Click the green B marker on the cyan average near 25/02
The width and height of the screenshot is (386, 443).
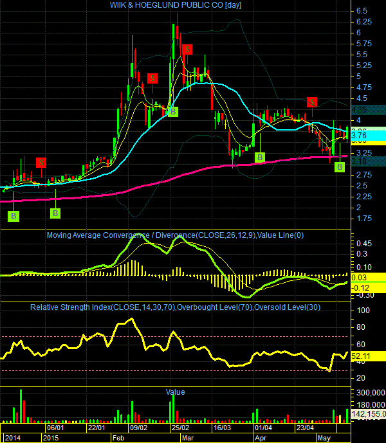tap(173, 112)
